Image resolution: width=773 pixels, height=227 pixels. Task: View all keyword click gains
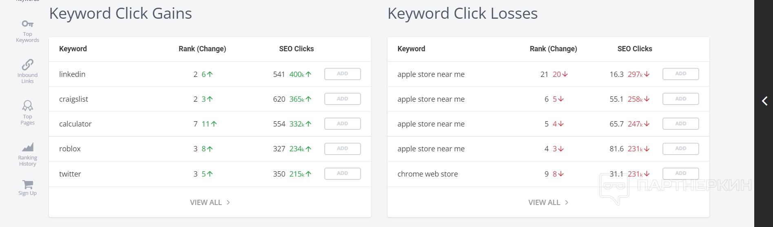pos(210,202)
